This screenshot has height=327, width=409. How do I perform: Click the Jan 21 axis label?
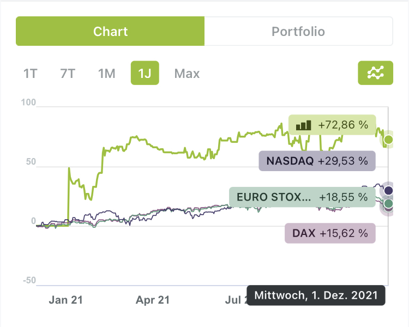point(67,300)
